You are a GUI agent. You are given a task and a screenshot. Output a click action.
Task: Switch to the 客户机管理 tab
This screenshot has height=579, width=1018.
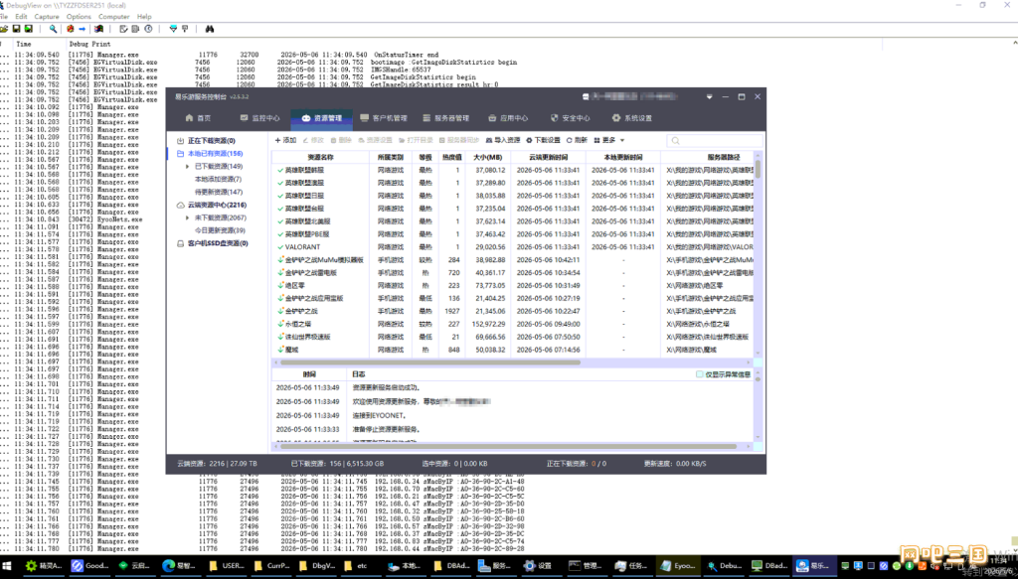[x=384, y=118]
